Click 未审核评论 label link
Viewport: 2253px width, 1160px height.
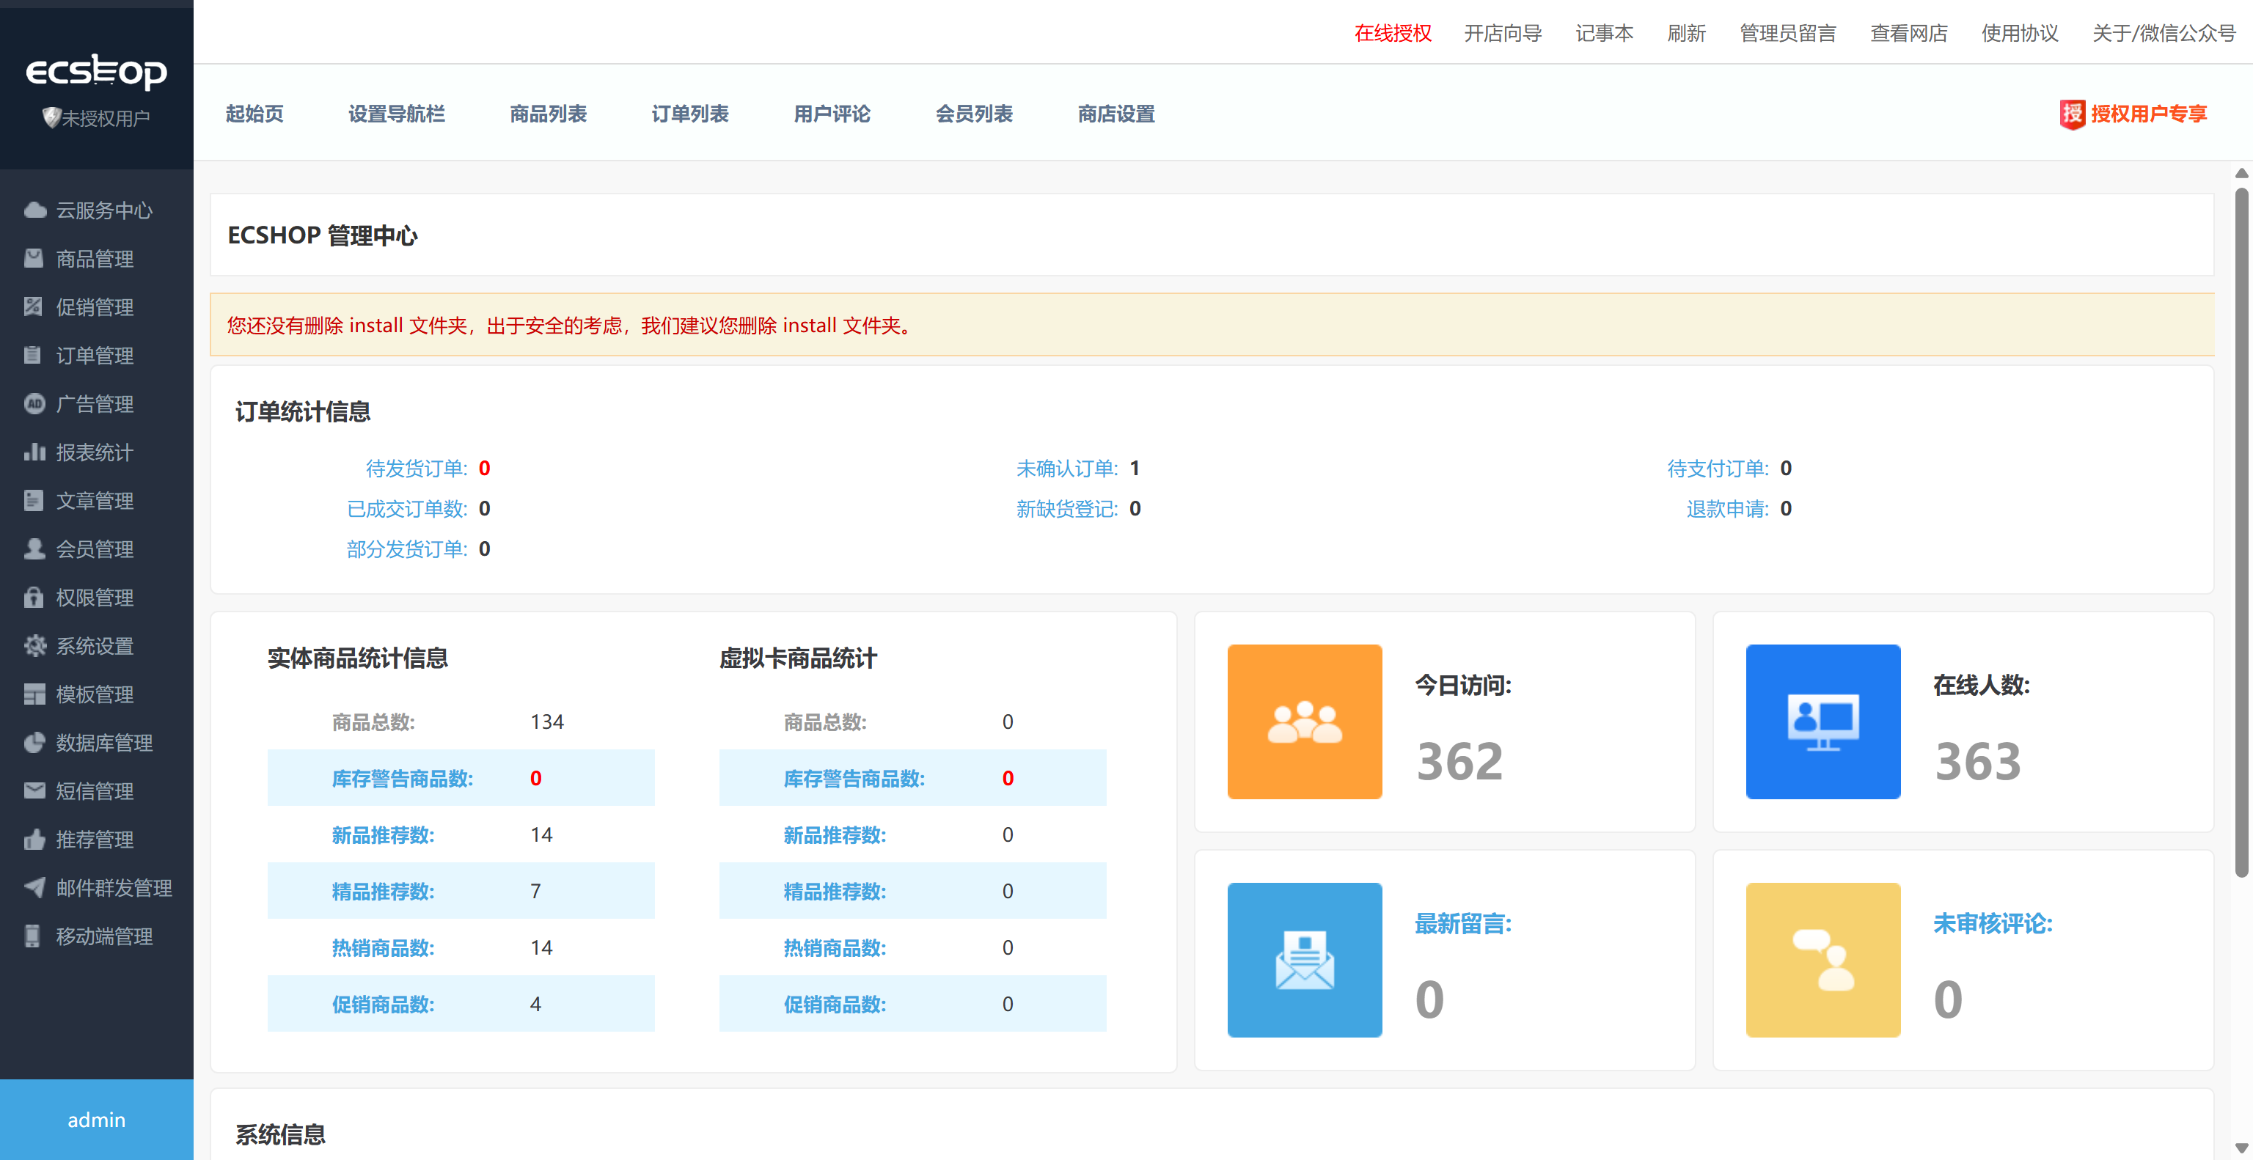pos(1993,923)
